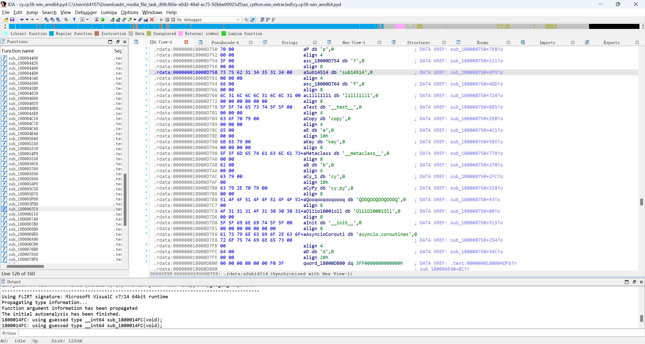
Task: Switch to the Hex View-1 tab
Action: pos(354,42)
